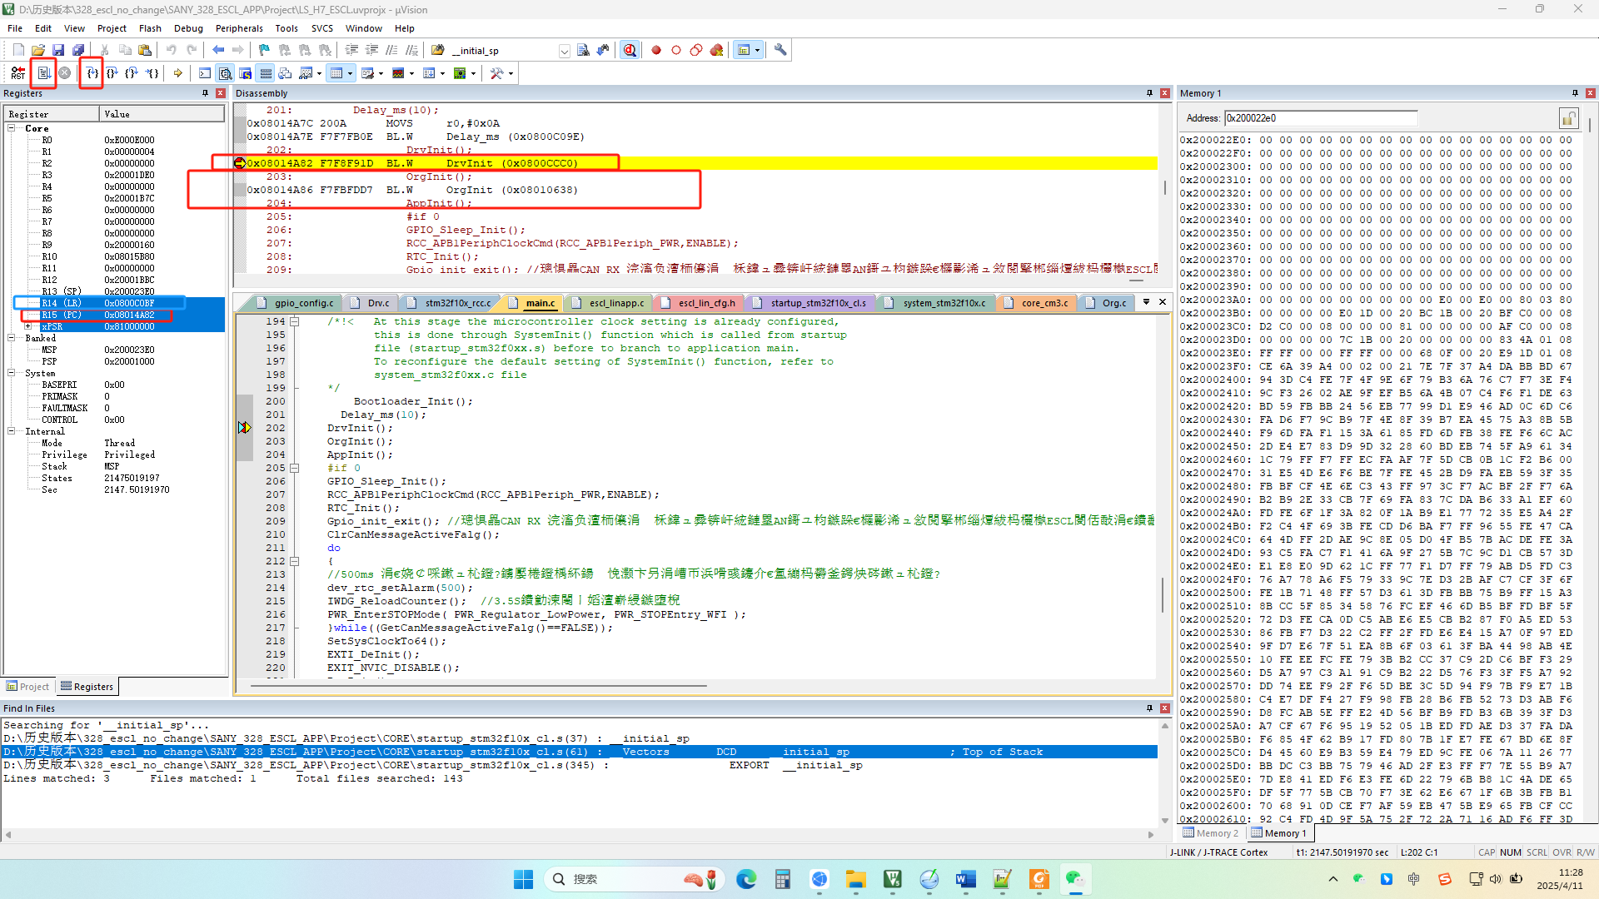This screenshot has height=899, width=1599.
Task: Click the Step Into debug icon
Action: click(x=92, y=73)
